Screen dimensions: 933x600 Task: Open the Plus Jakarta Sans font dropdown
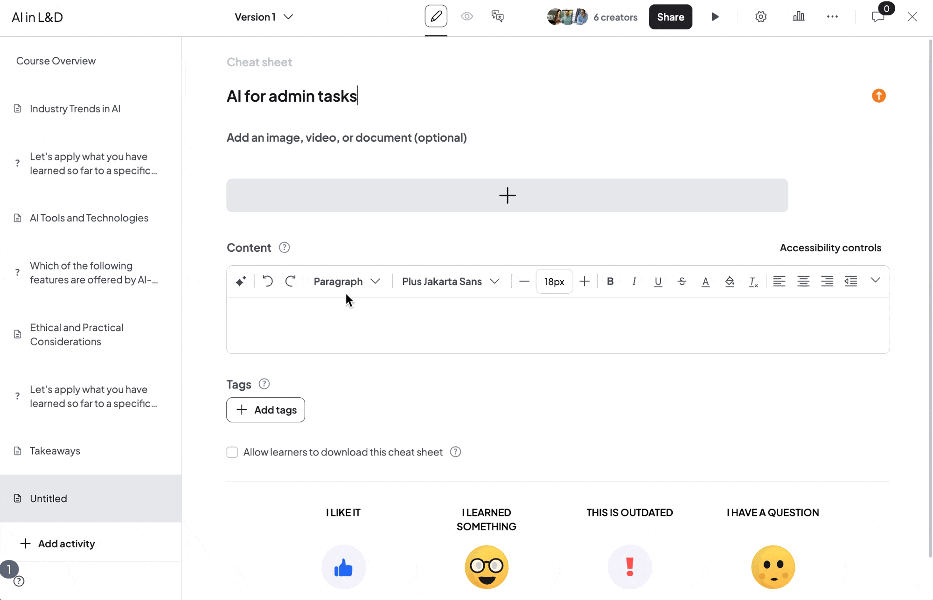pos(451,281)
